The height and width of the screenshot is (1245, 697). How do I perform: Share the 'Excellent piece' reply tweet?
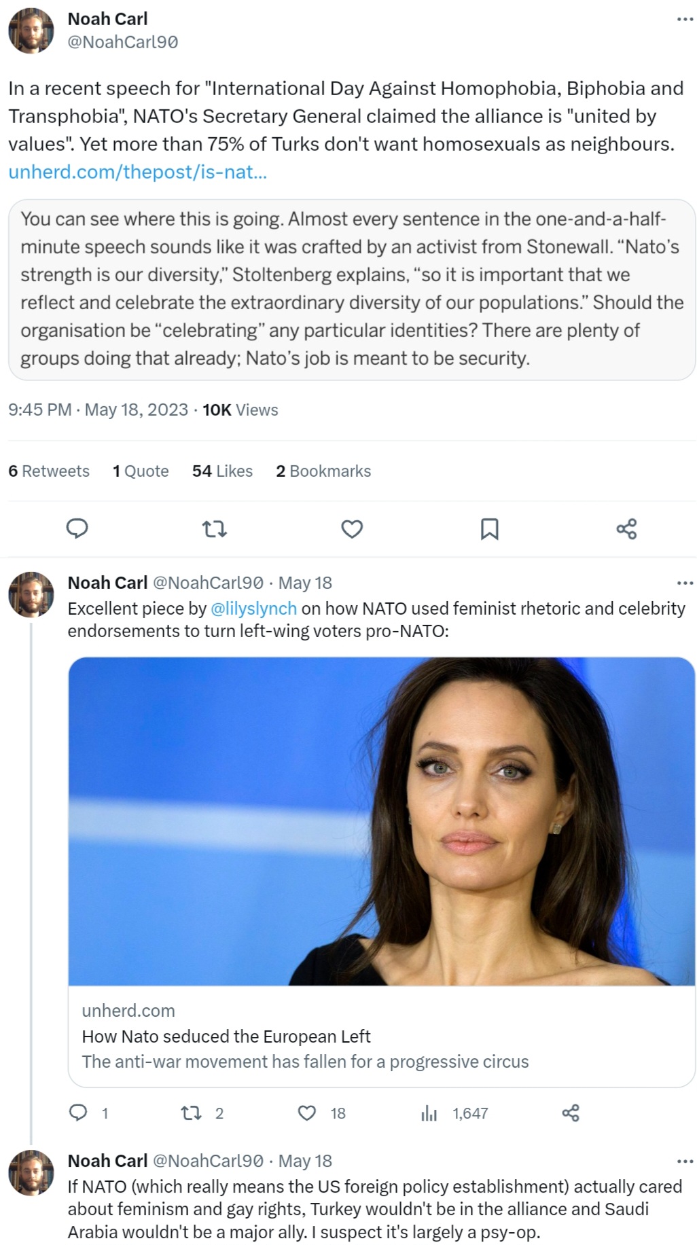571,1113
